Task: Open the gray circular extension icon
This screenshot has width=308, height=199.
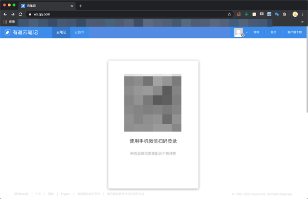Action: (284, 15)
